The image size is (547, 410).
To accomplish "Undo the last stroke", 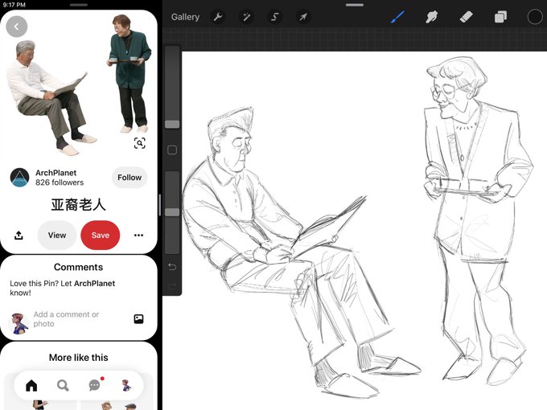I will click(x=172, y=267).
